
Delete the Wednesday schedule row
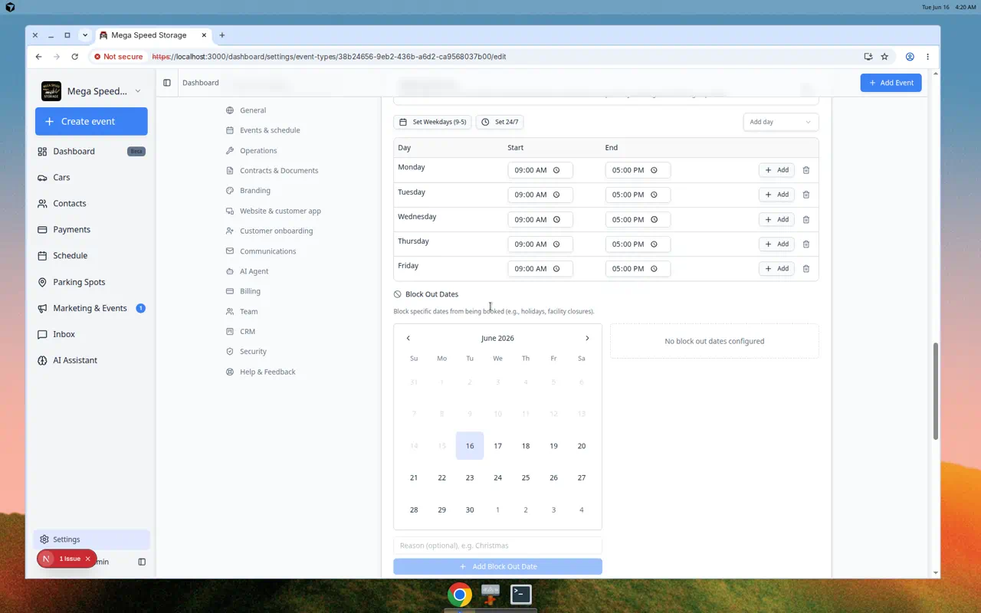click(805, 219)
